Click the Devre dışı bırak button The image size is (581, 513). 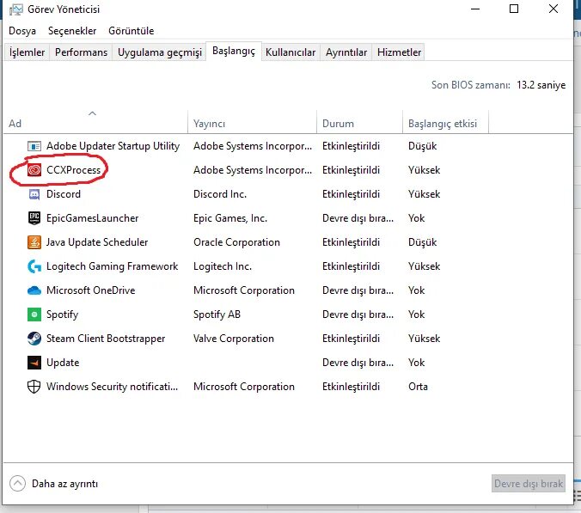529,484
